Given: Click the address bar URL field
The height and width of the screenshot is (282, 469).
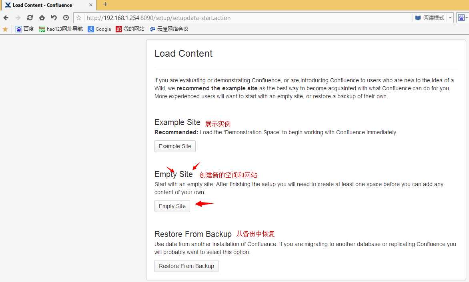Looking at the screenshot, I should coord(248,18).
